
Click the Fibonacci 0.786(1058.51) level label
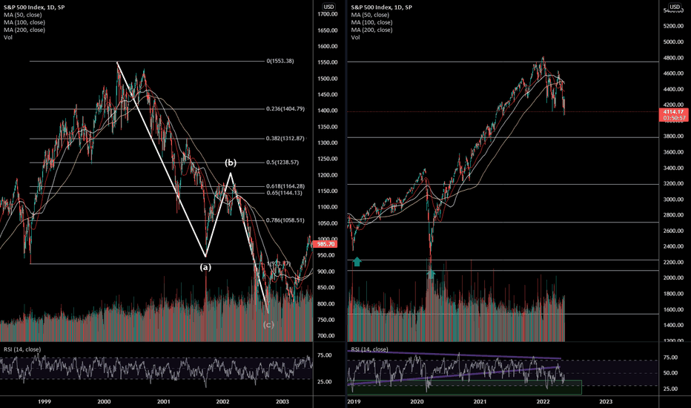click(285, 220)
